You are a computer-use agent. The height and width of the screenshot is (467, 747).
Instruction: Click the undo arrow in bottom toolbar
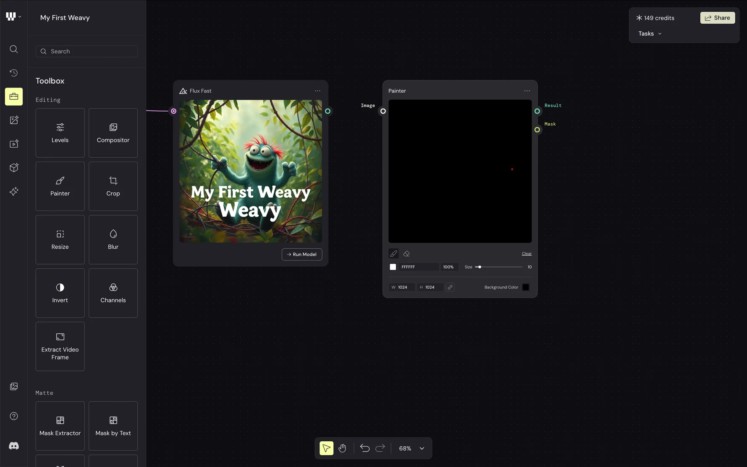(x=365, y=448)
